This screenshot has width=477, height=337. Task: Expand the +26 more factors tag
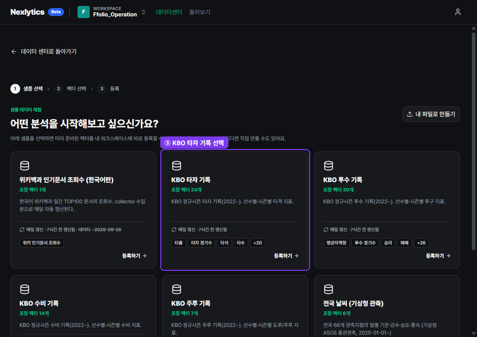[x=421, y=243]
